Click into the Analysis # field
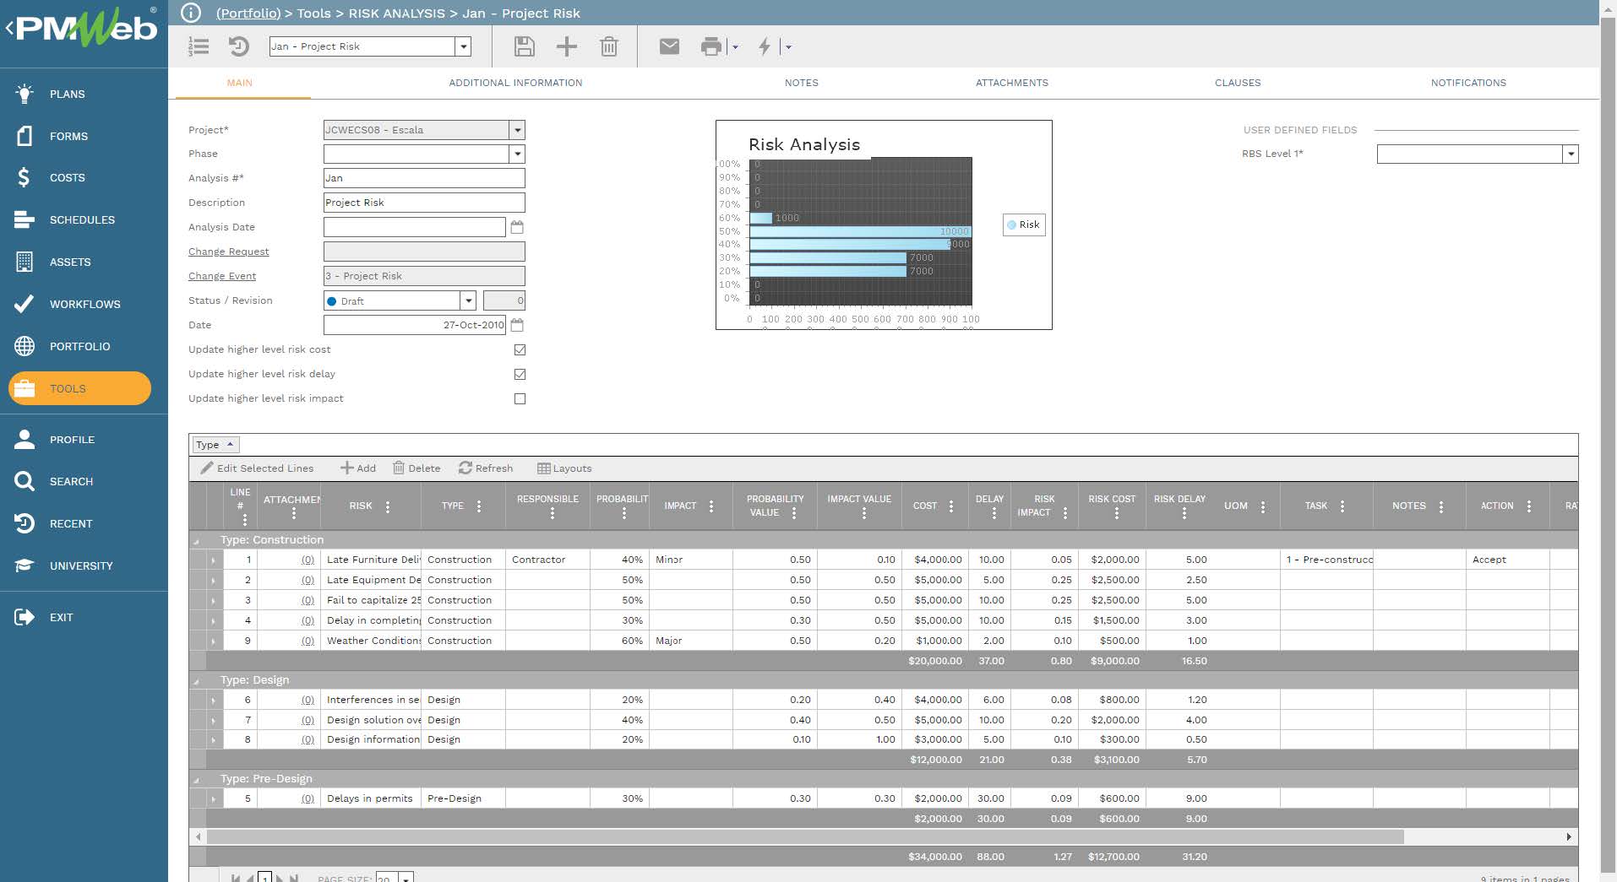The image size is (1617, 882). (424, 178)
